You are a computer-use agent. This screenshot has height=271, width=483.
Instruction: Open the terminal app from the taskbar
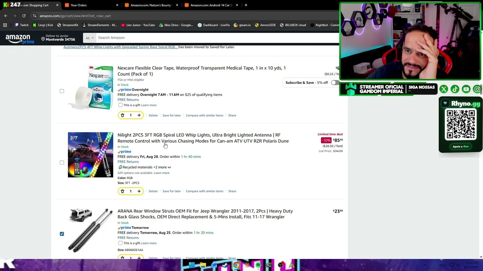[x=269, y=265]
